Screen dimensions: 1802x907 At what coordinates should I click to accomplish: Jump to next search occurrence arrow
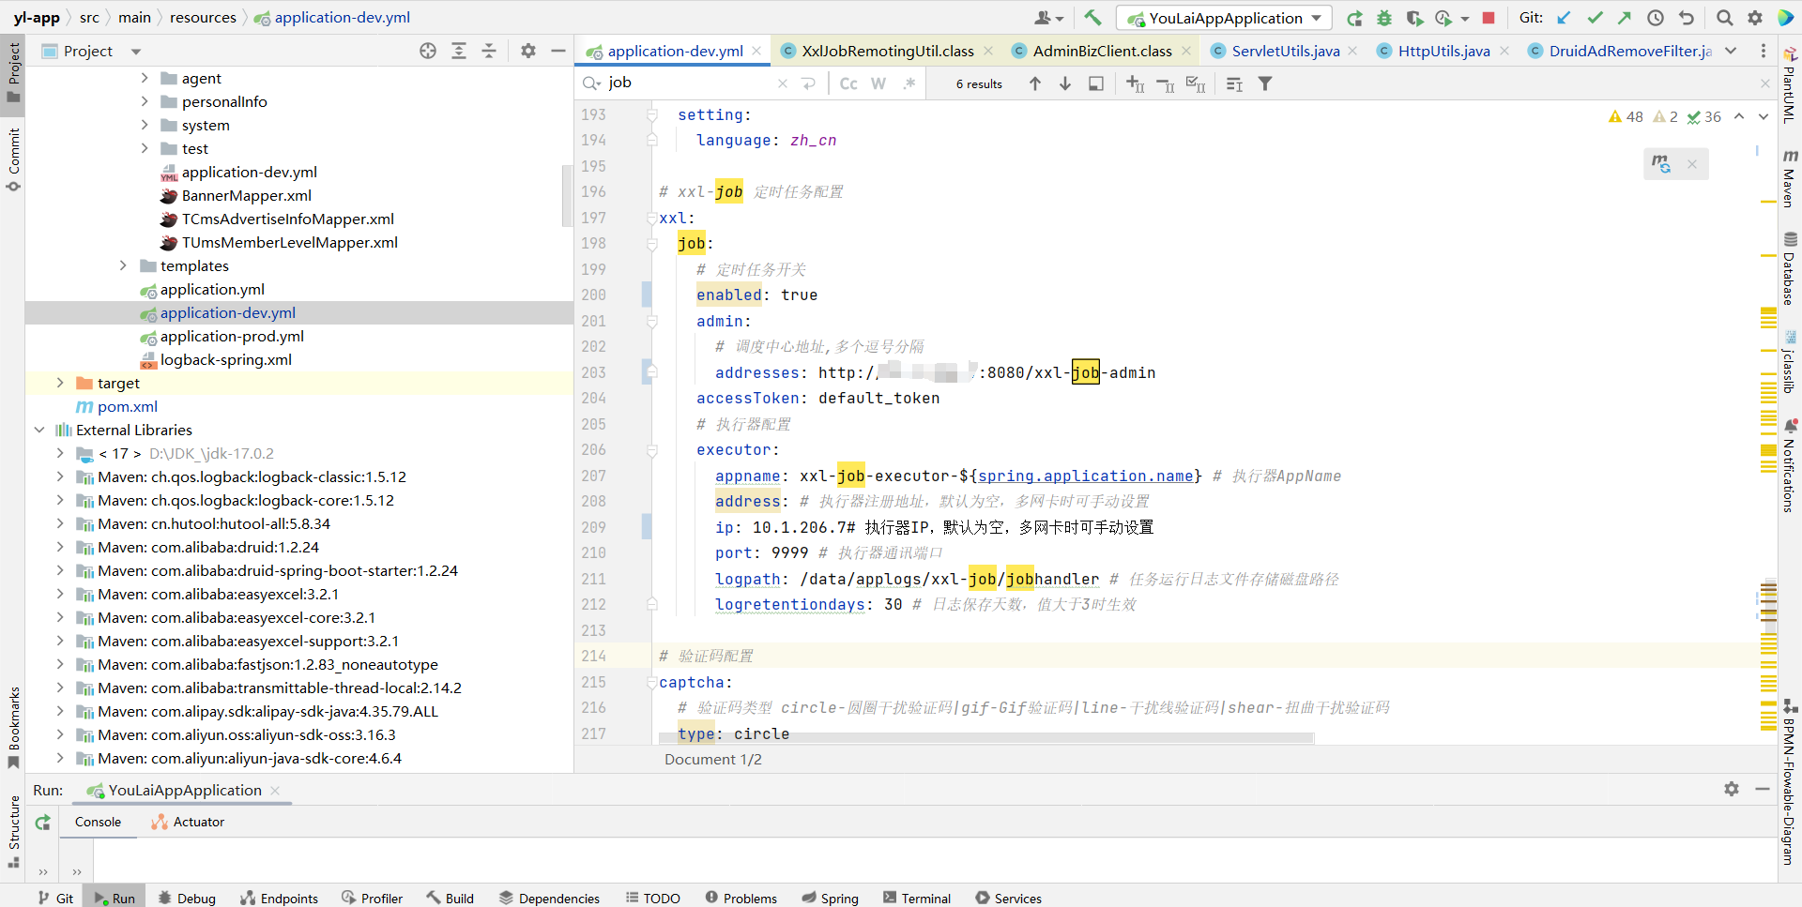1065,83
